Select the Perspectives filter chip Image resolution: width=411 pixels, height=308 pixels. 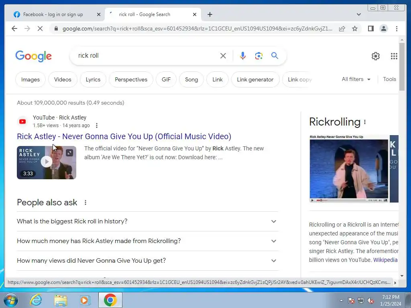click(x=131, y=79)
